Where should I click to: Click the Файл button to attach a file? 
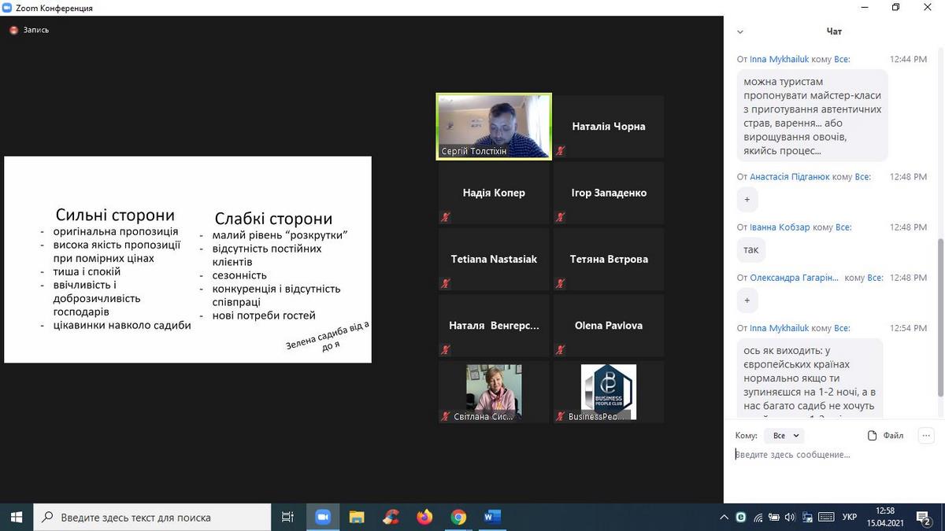885,435
